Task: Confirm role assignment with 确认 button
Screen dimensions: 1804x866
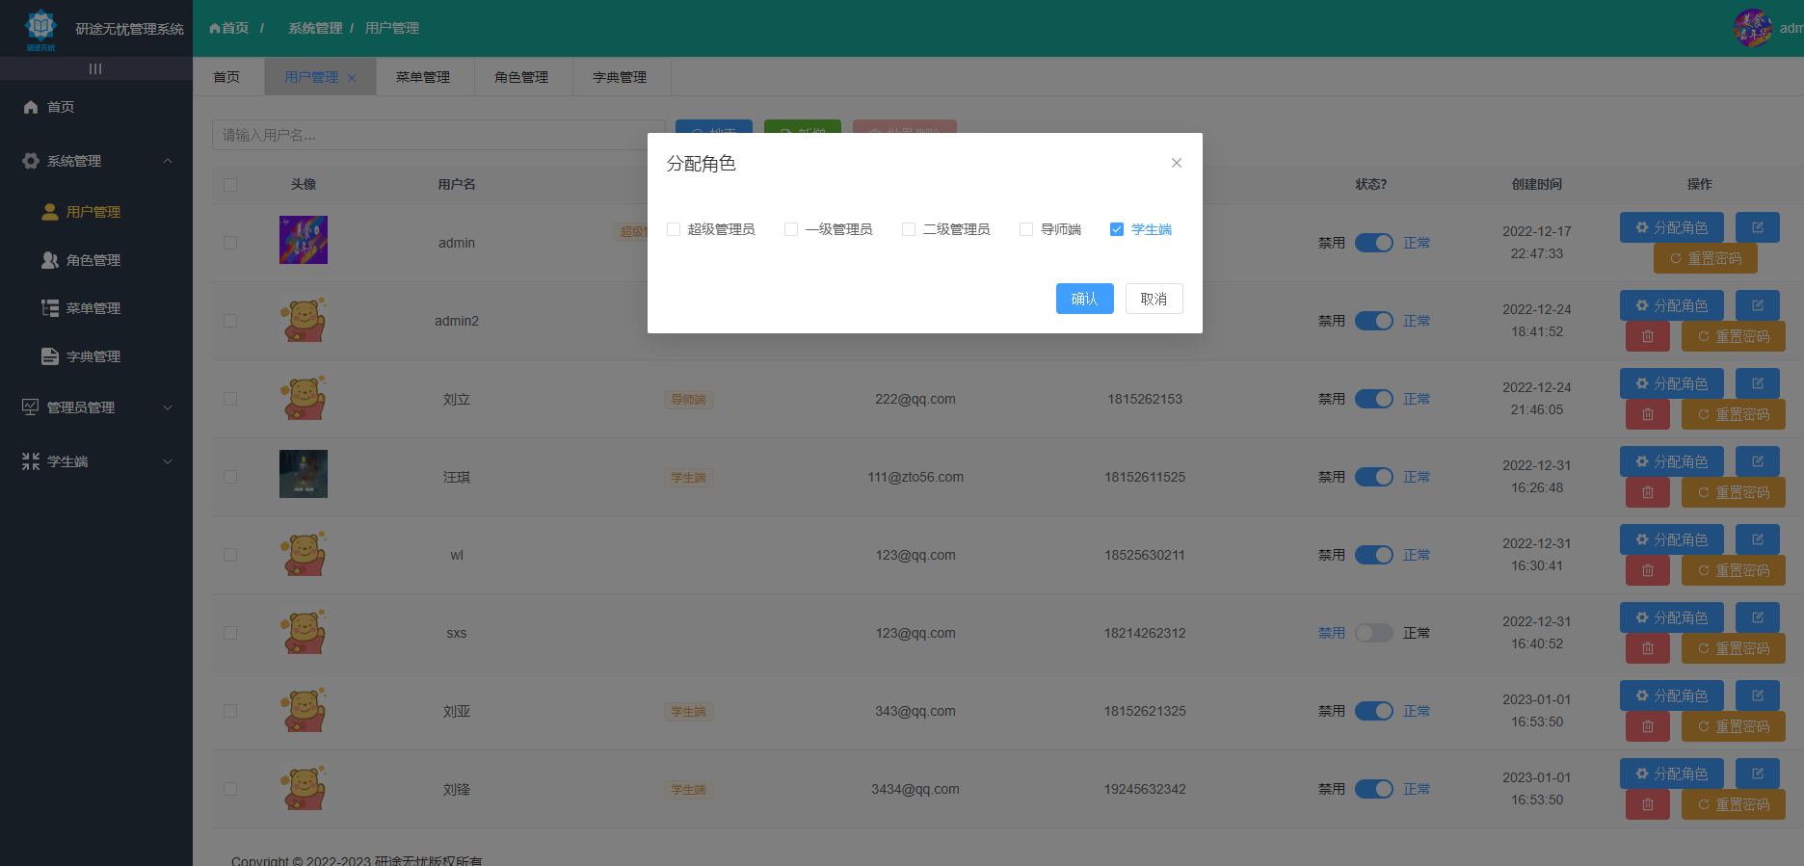Action: click(x=1085, y=299)
